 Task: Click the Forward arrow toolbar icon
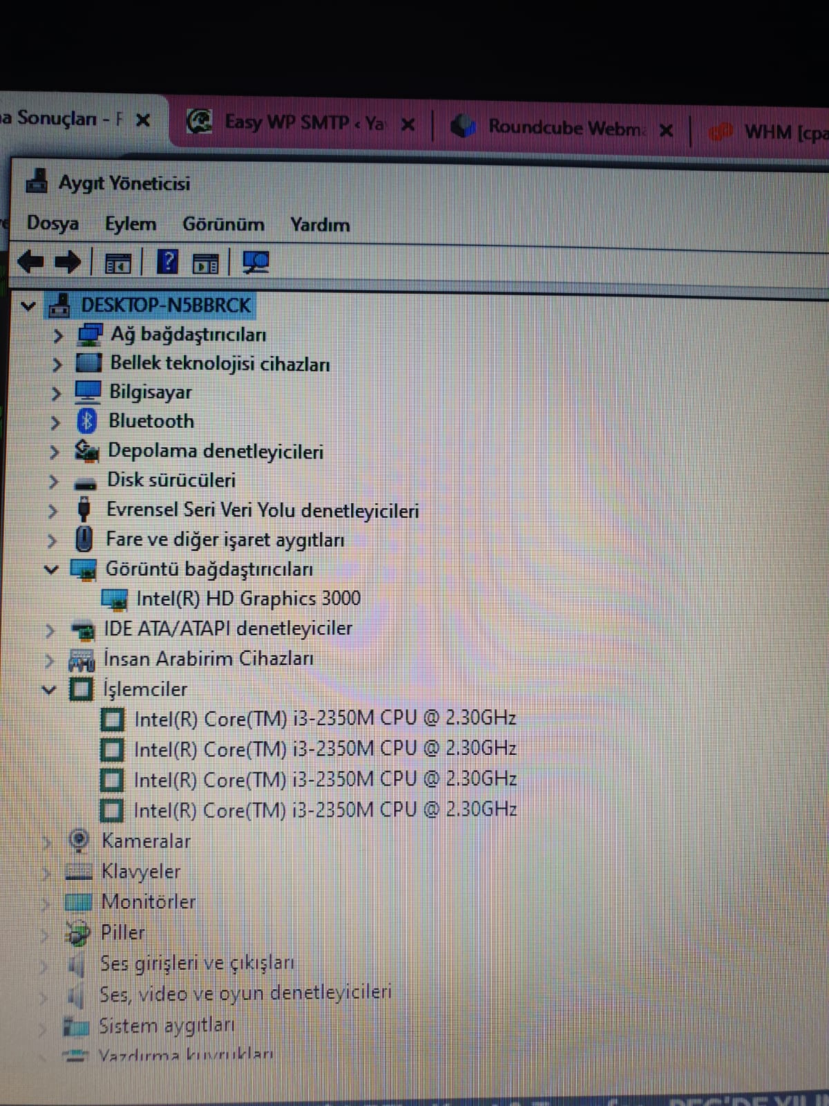click(x=68, y=262)
